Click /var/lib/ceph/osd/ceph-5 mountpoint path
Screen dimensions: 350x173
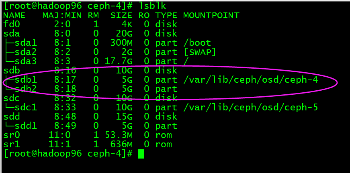(250, 108)
